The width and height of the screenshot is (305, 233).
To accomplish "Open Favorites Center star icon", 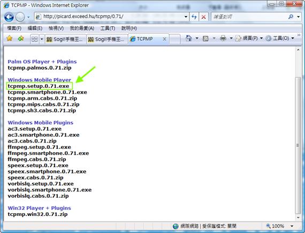I will (x=9, y=39).
